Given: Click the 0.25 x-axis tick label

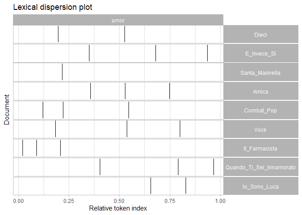Looking at the screenshot, I should coord(68,201).
